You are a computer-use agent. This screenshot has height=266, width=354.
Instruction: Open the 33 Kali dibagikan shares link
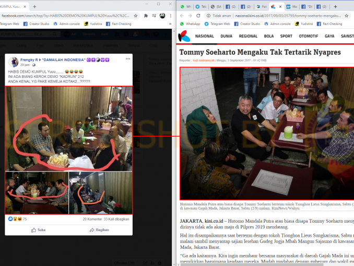click(116, 219)
